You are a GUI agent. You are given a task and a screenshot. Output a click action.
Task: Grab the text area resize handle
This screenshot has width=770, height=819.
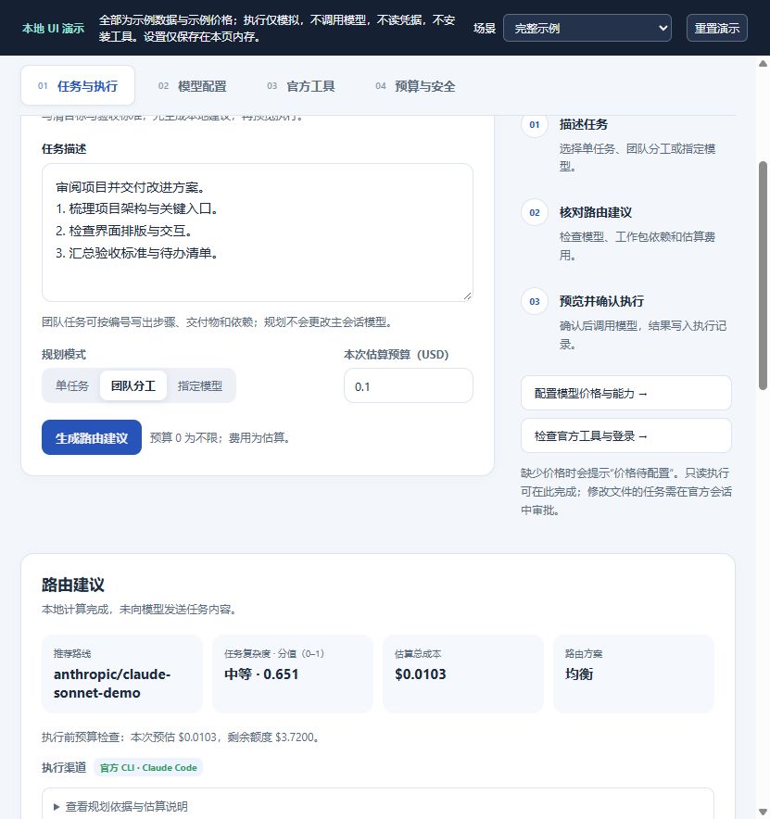(468, 296)
